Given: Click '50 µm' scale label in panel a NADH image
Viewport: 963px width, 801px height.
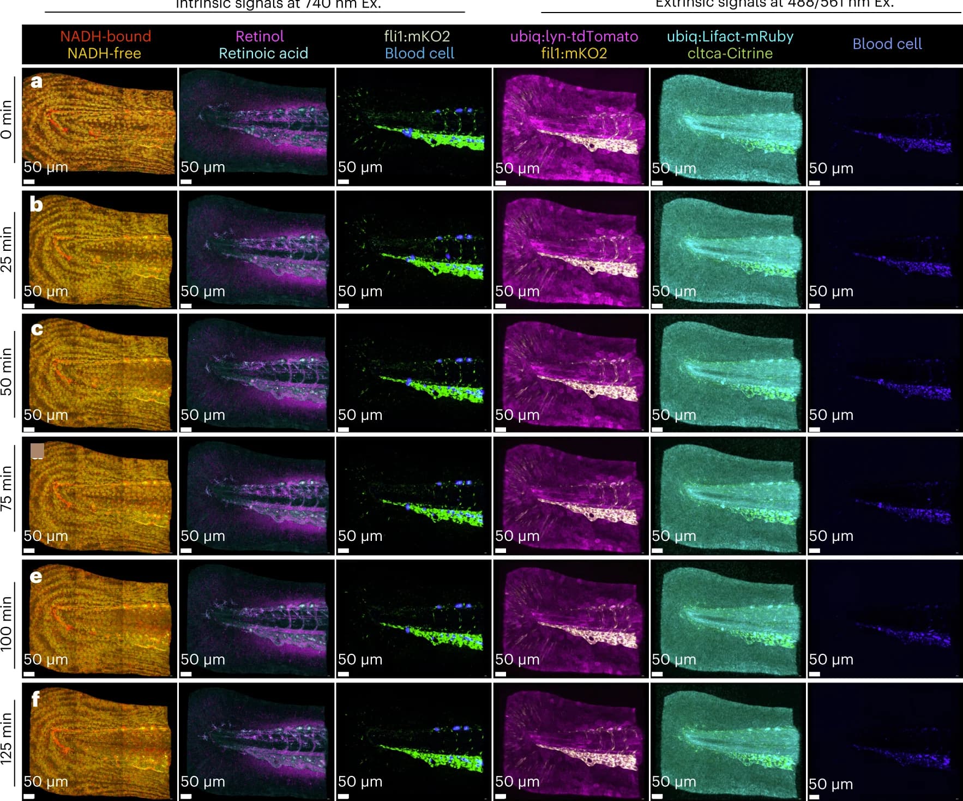Looking at the screenshot, I should 46,167.
